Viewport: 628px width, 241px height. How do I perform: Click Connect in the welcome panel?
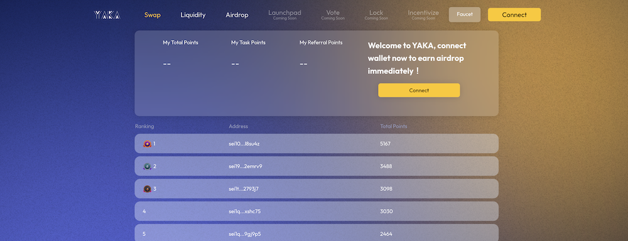point(419,90)
